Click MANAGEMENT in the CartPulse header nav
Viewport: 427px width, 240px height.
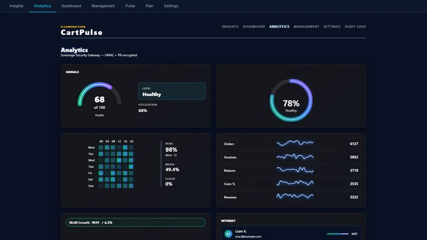tap(306, 27)
